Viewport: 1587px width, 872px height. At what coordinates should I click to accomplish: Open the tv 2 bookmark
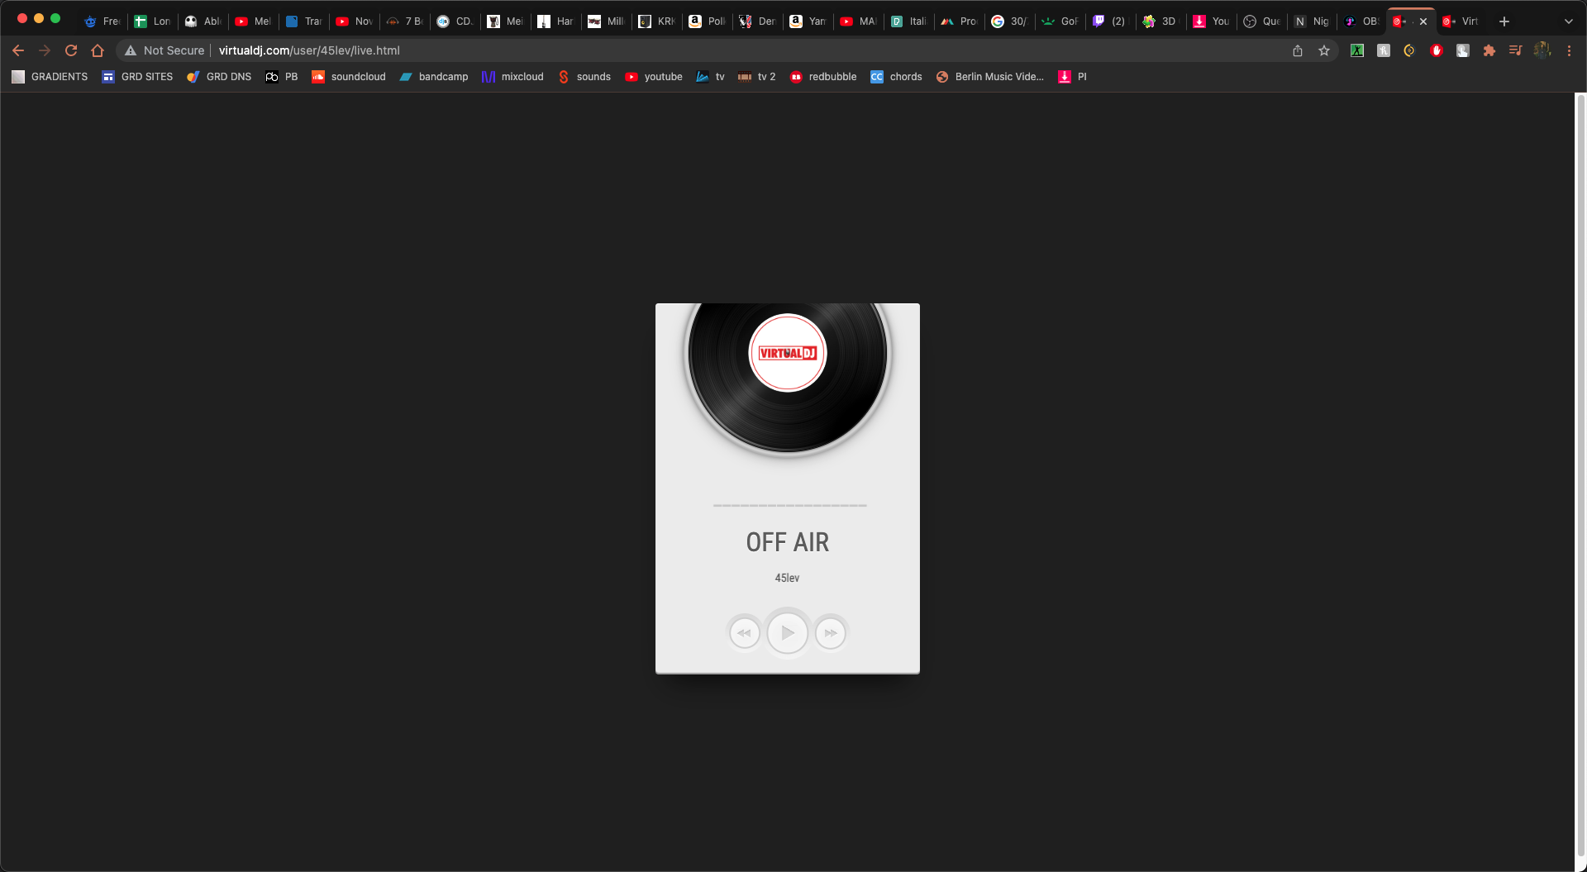[757, 77]
